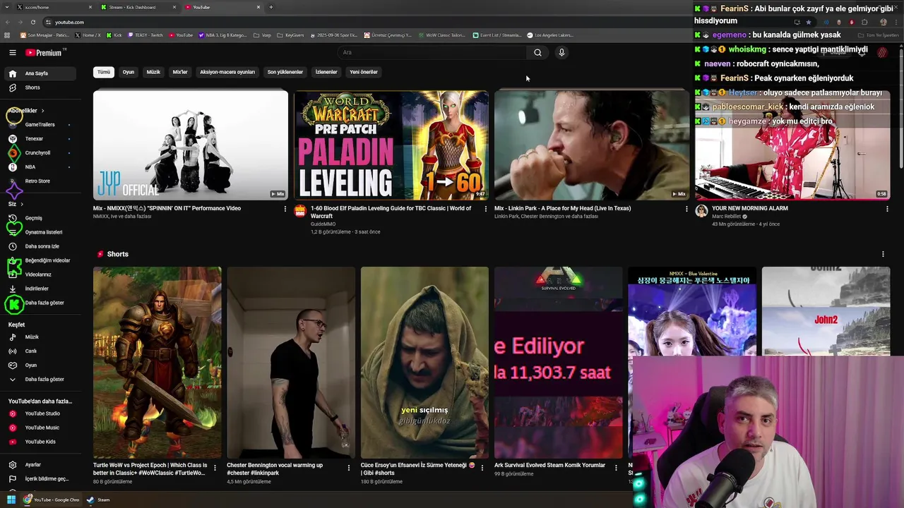
Task: Open options menu for NMIXX SPINNIN' ON IT video
Action: click(x=285, y=209)
